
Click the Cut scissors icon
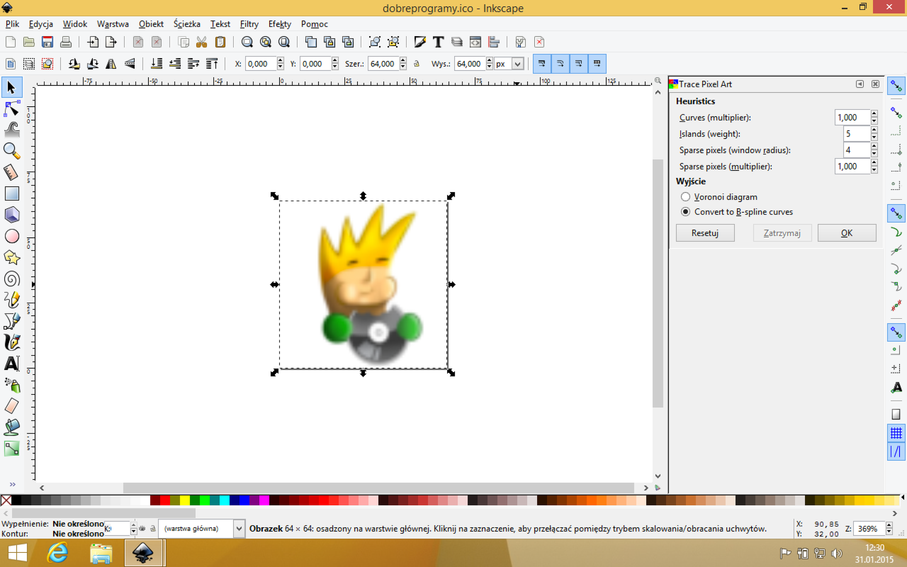click(202, 42)
